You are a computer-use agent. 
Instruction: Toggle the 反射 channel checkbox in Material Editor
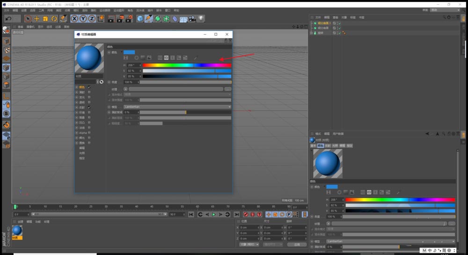point(89,108)
